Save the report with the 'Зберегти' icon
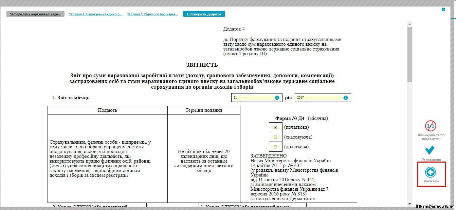The width and height of the screenshot is (456, 210). pyautogui.click(x=430, y=172)
